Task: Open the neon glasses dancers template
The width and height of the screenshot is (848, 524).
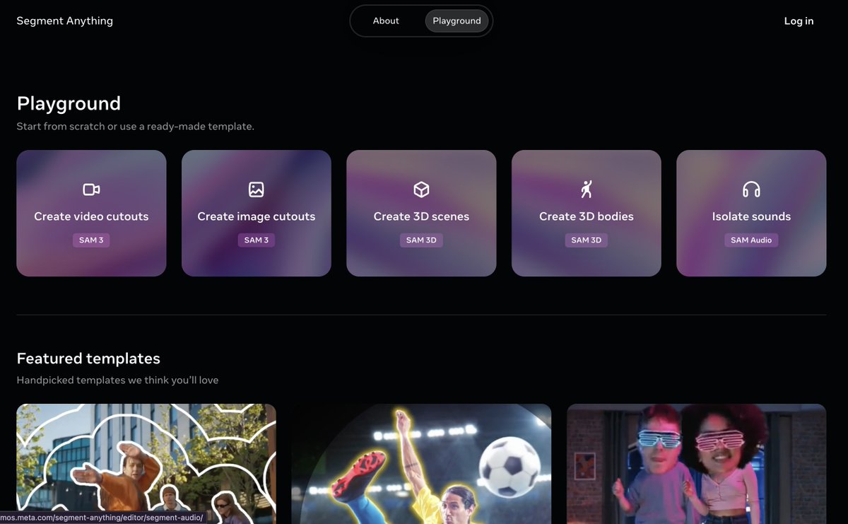Action: tap(697, 464)
